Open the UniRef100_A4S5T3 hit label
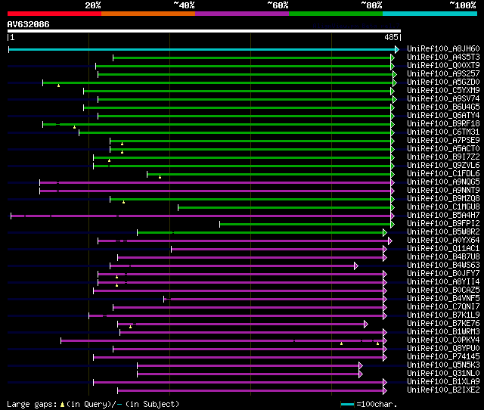 (443, 57)
